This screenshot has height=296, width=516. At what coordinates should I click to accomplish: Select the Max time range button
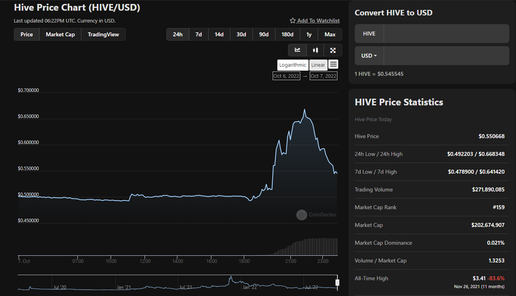point(330,34)
